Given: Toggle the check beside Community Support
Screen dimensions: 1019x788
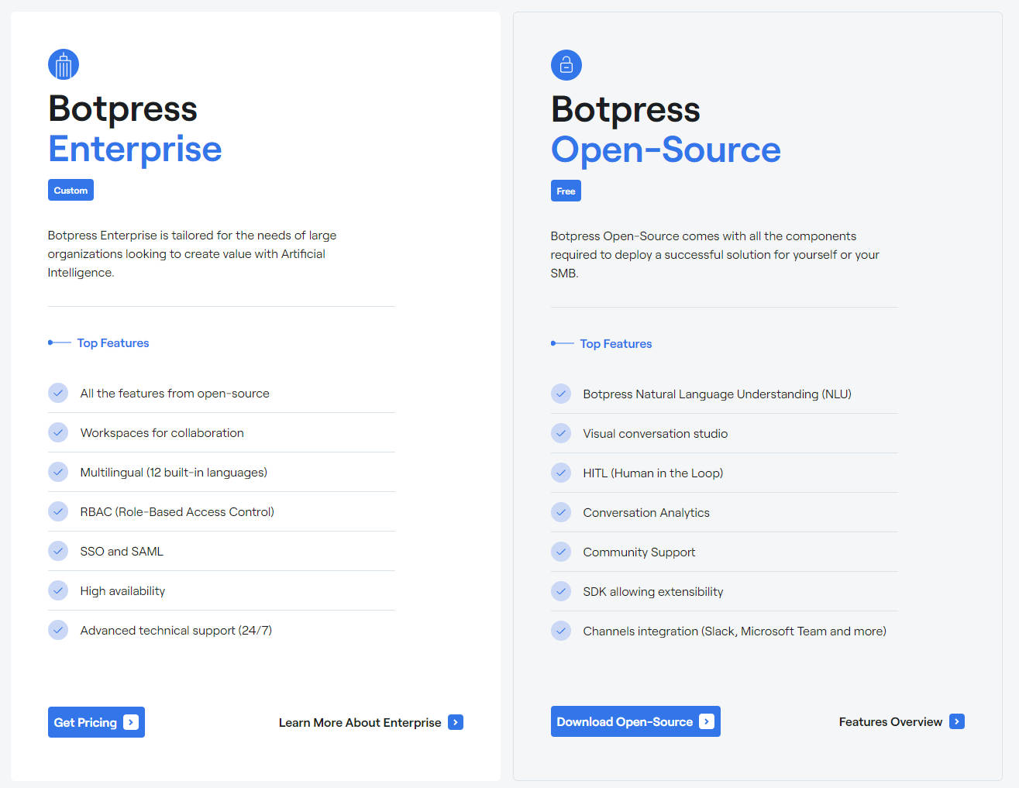Looking at the screenshot, I should coord(561,552).
